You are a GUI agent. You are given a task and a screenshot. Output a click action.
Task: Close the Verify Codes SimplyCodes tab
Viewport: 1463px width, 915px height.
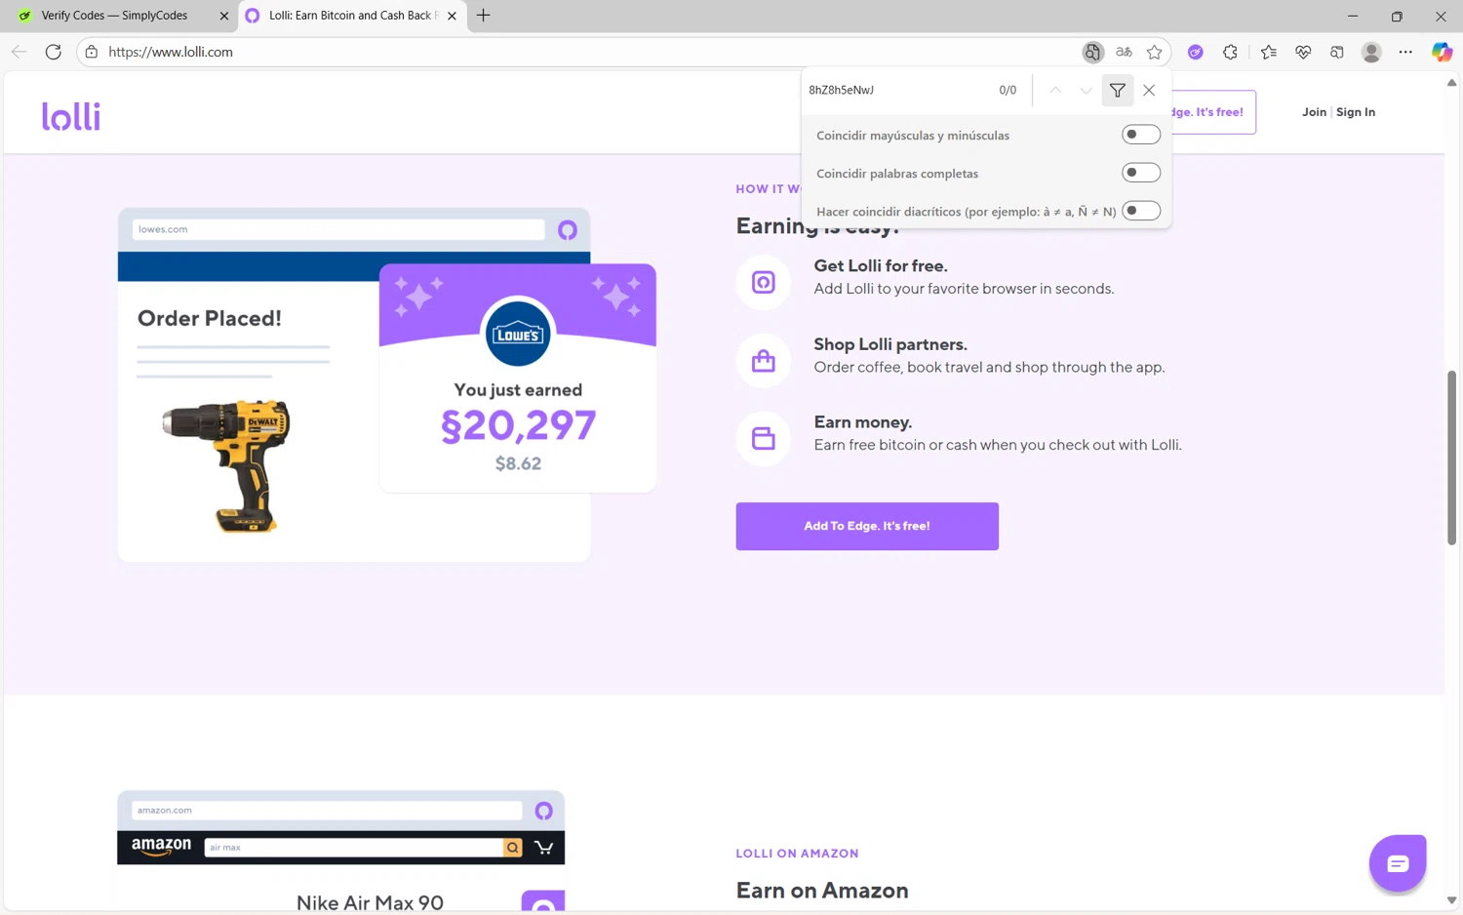[x=223, y=16]
